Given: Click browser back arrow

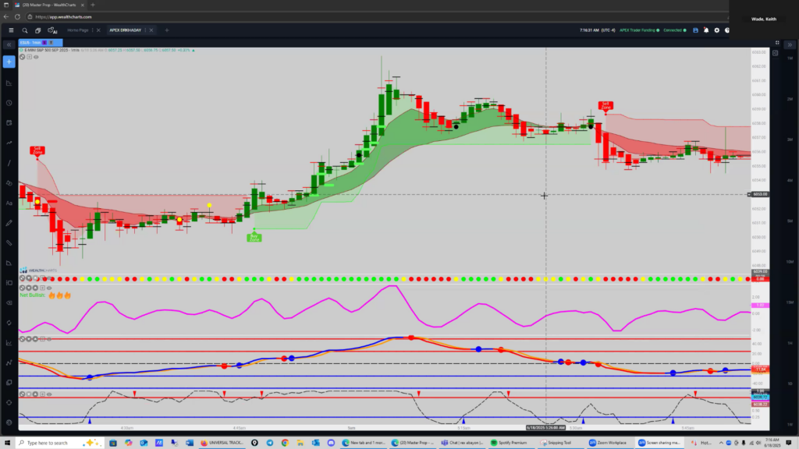Looking at the screenshot, I should (x=6, y=17).
